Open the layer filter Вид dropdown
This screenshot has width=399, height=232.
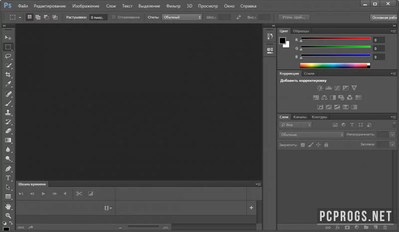(x=295, y=125)
